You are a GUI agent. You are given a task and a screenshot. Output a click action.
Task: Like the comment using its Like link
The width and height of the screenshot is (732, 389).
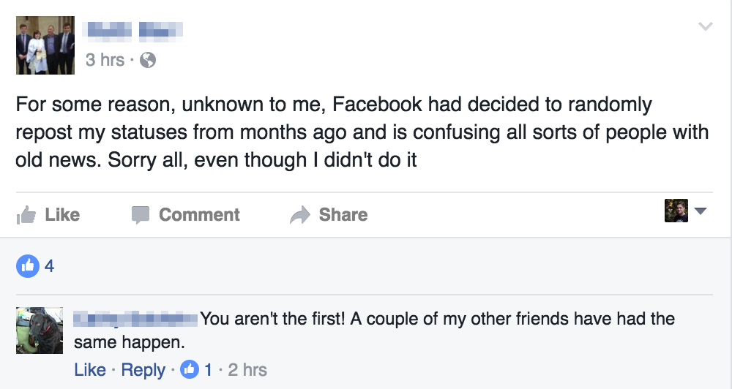tap(90, 370)
